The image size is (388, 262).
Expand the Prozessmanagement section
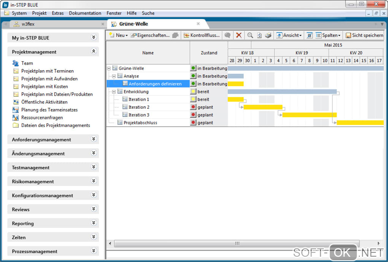(x=94, y=251)
